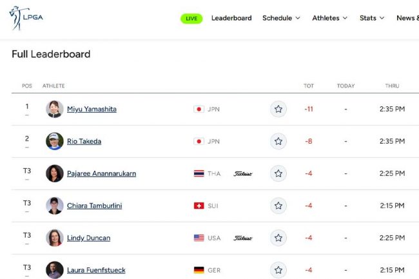Star Pajaree Anannarukarn as favorite
Screen dimensions: 419x279
pyautogui.click(x=278, y=173)
